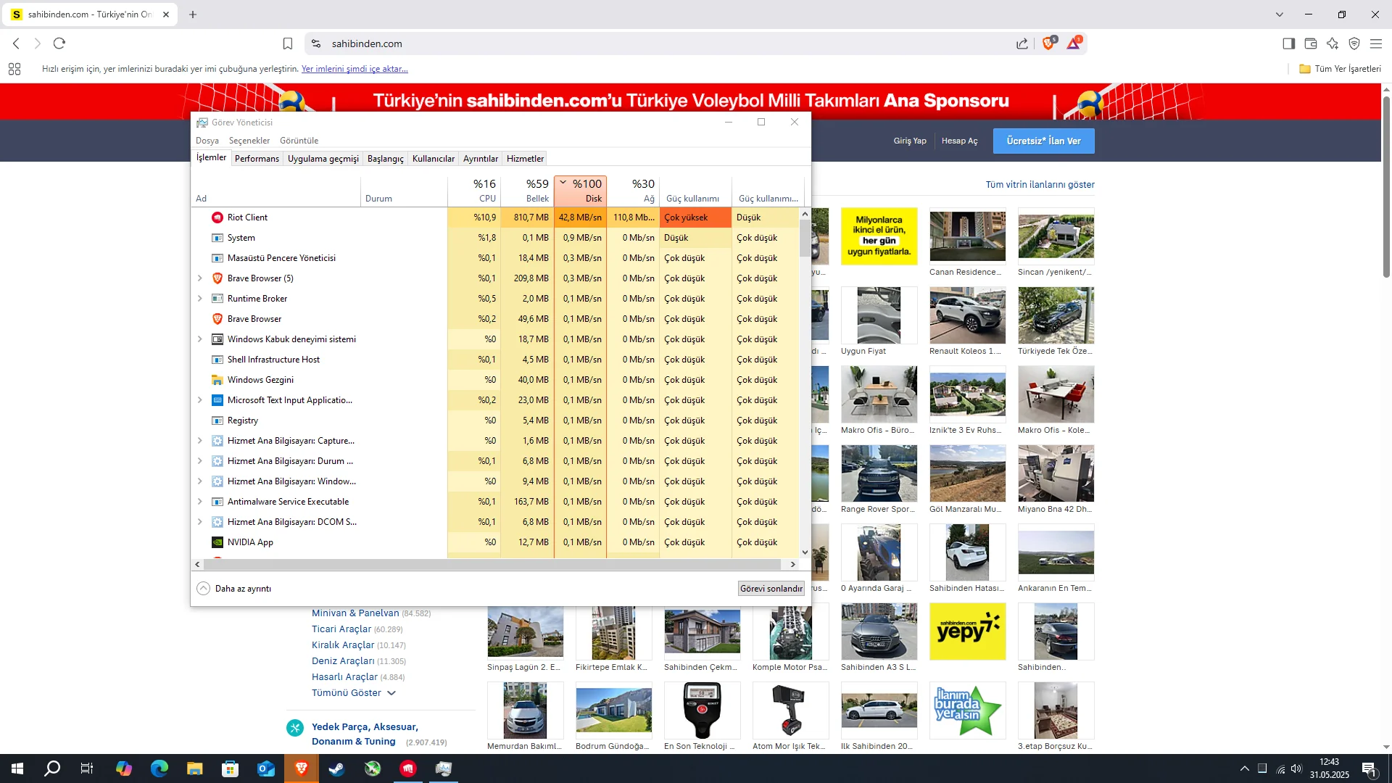Collapse details with Daha az ayrıntı

[234, 589]
